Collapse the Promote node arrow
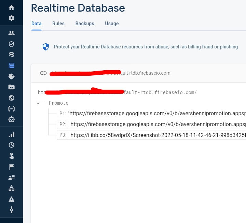Image resolution: width=246 pixels, height=223 pixels. 38,103
